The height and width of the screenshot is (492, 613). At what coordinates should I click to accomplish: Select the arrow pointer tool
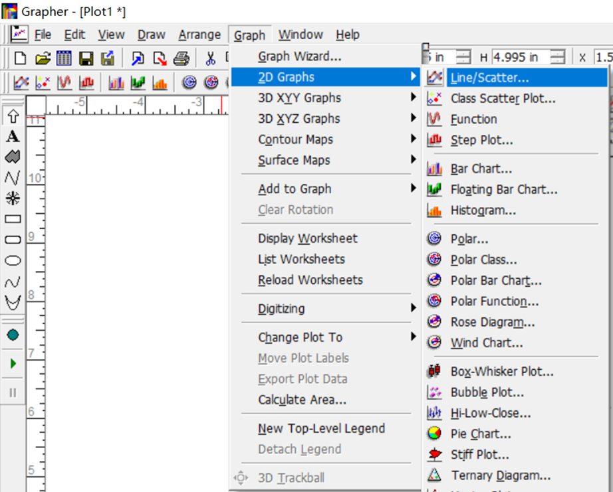[x=13, y=116]
